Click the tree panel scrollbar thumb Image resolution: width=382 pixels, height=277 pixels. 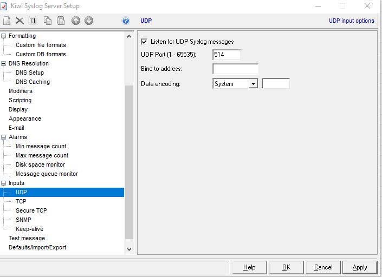129,162
